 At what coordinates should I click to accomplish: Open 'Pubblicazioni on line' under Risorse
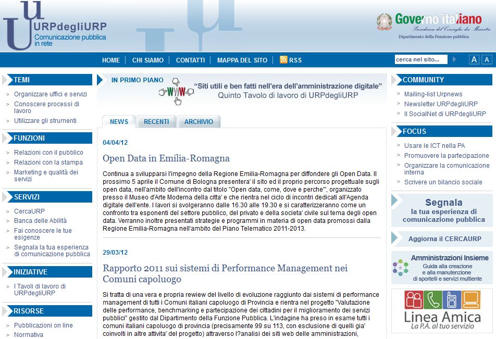point(43,325)
